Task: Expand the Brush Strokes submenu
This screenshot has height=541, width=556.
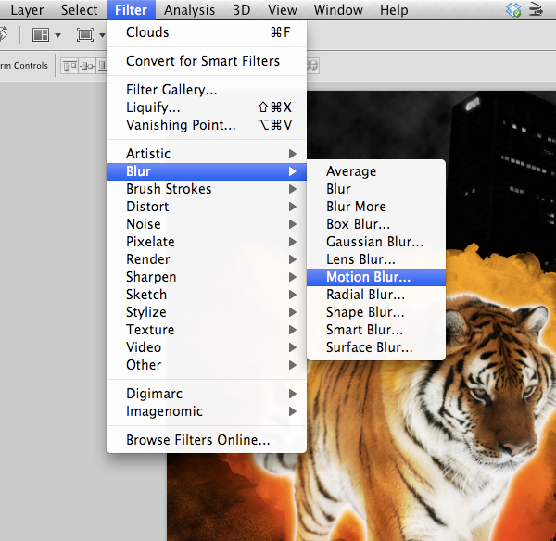Action: coord(207,189)
